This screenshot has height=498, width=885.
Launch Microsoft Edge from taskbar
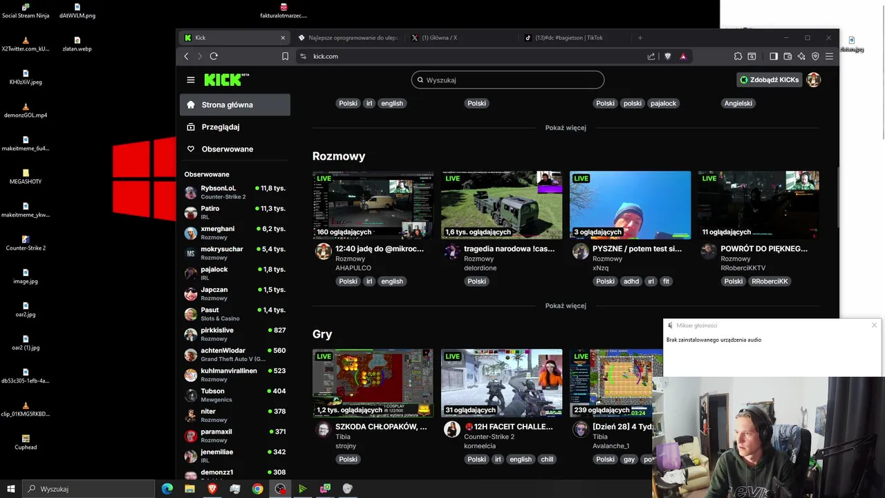pyautogui.click(x=167, y=489)
